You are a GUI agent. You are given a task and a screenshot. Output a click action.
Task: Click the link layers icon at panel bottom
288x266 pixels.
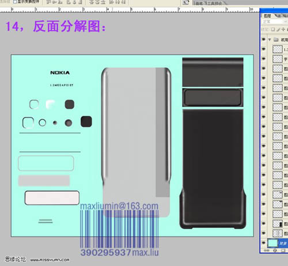(267, 250)
